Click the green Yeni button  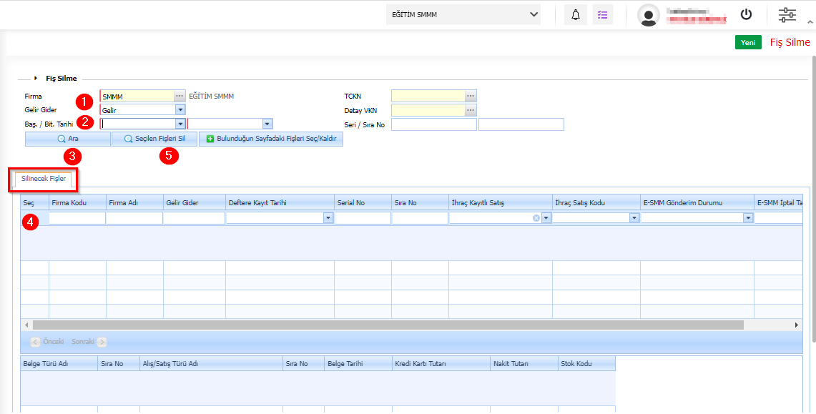point(748,43)
